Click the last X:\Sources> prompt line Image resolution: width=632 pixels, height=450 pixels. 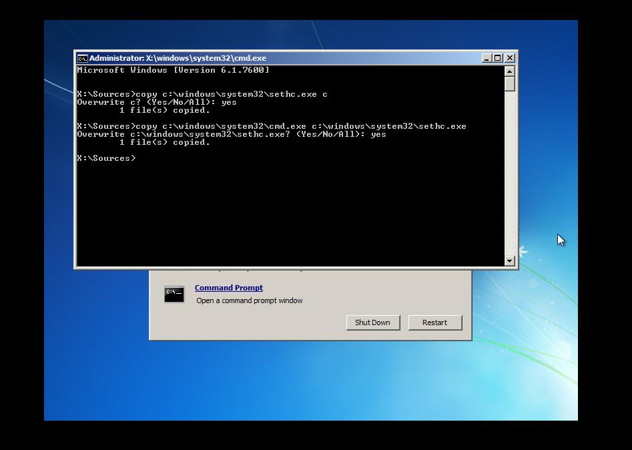(x=106, y=158)
